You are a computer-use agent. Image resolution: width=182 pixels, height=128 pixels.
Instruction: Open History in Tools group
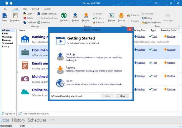[x=147, y=18]
